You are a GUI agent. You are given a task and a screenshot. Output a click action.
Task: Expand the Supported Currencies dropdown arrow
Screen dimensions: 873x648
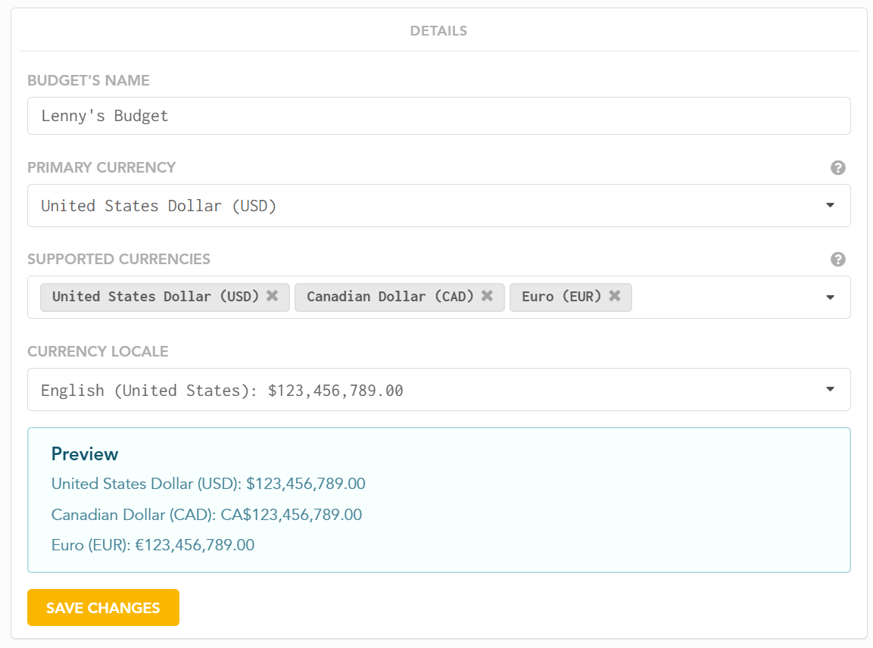click(830, 298)
